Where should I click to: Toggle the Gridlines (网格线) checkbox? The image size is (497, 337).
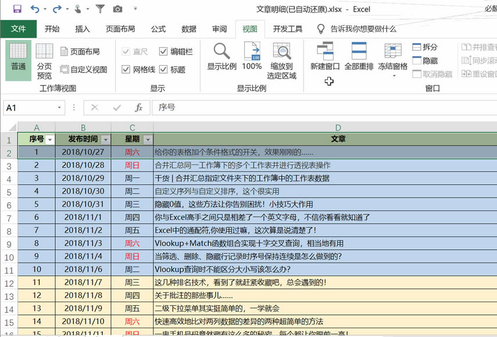[x=126, y=70]
